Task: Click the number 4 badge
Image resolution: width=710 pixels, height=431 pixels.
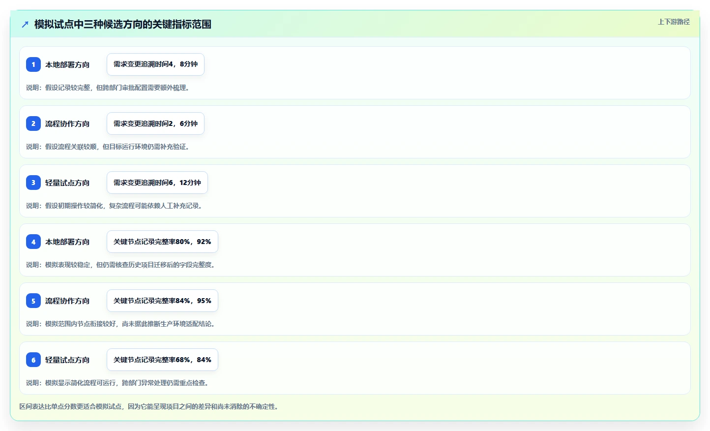Action: tap(33, 242)
